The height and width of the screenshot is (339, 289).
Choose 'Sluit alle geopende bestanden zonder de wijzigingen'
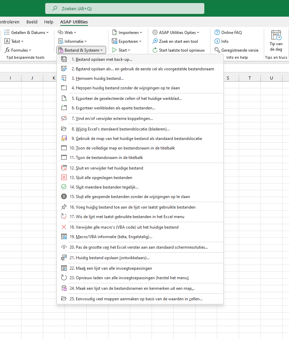pyautogui.click(x=140, y=197)
